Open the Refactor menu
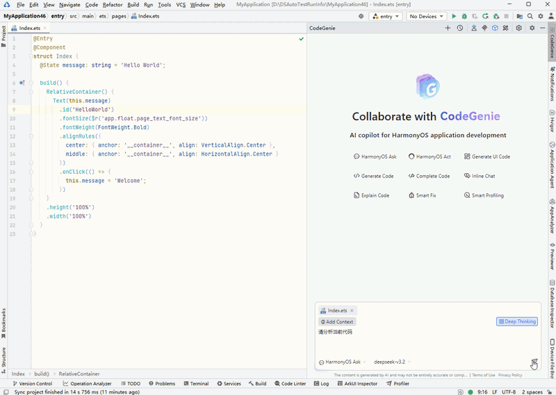This screenshot has height=395, width=556. click(113, 5)
